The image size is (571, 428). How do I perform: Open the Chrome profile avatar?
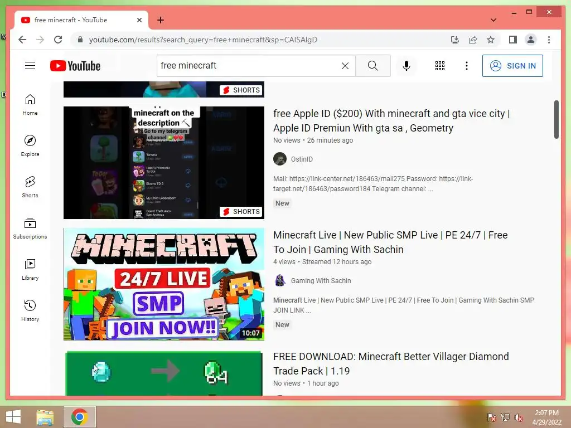pyautogui.click(x=531, y=40)
